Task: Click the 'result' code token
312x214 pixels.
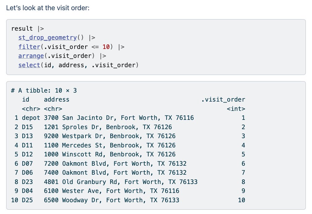Action: tap(22, 28)
